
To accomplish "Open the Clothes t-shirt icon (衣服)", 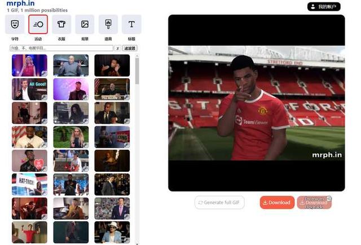I will tap(61, 24).
